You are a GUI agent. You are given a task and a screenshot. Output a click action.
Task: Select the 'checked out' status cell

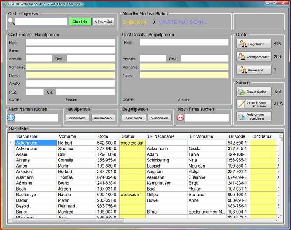(x=133, y=143)
